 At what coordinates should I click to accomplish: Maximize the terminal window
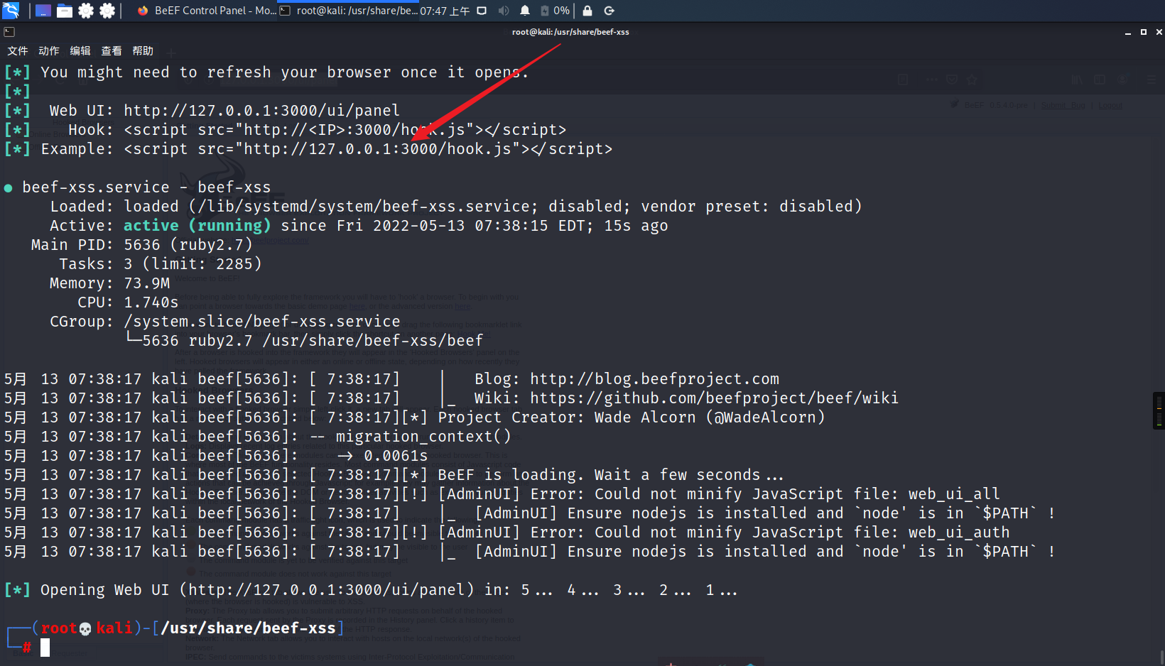pyautogui.click(x=1144, y=32)
